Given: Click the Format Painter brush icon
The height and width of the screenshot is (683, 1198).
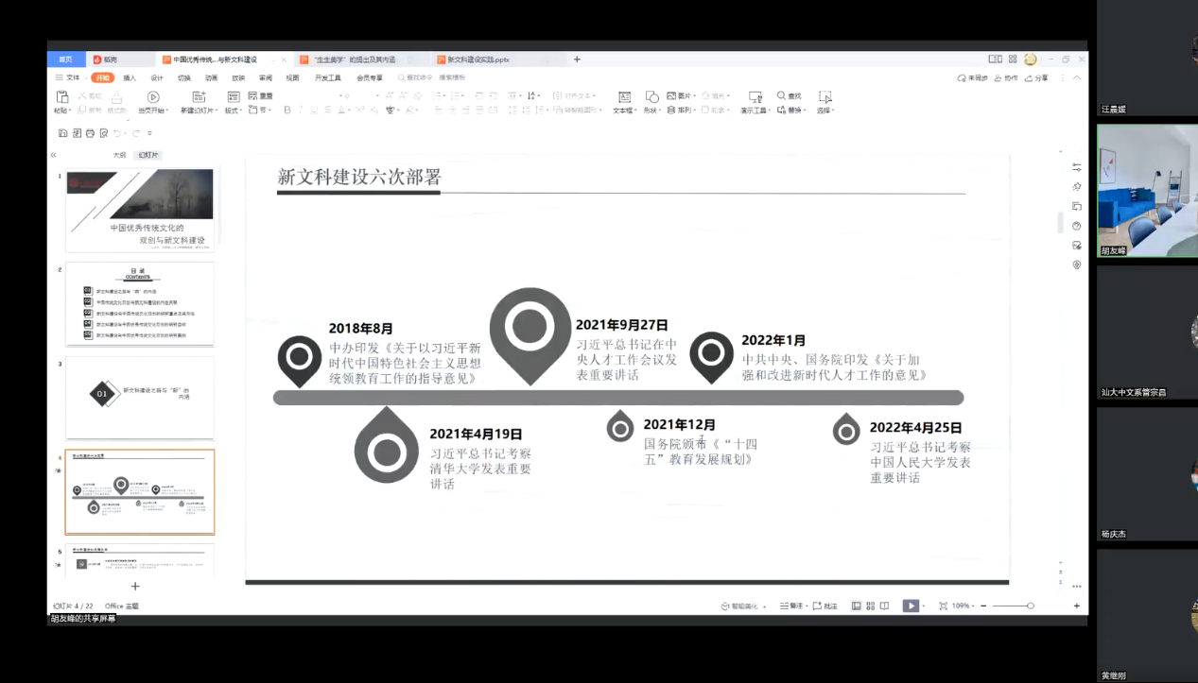Looking at the screenshot, I should (117, 96).
